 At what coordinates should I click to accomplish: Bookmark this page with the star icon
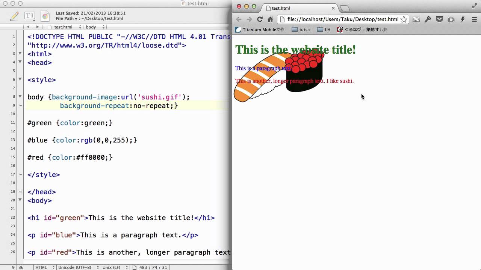(404, 19)
